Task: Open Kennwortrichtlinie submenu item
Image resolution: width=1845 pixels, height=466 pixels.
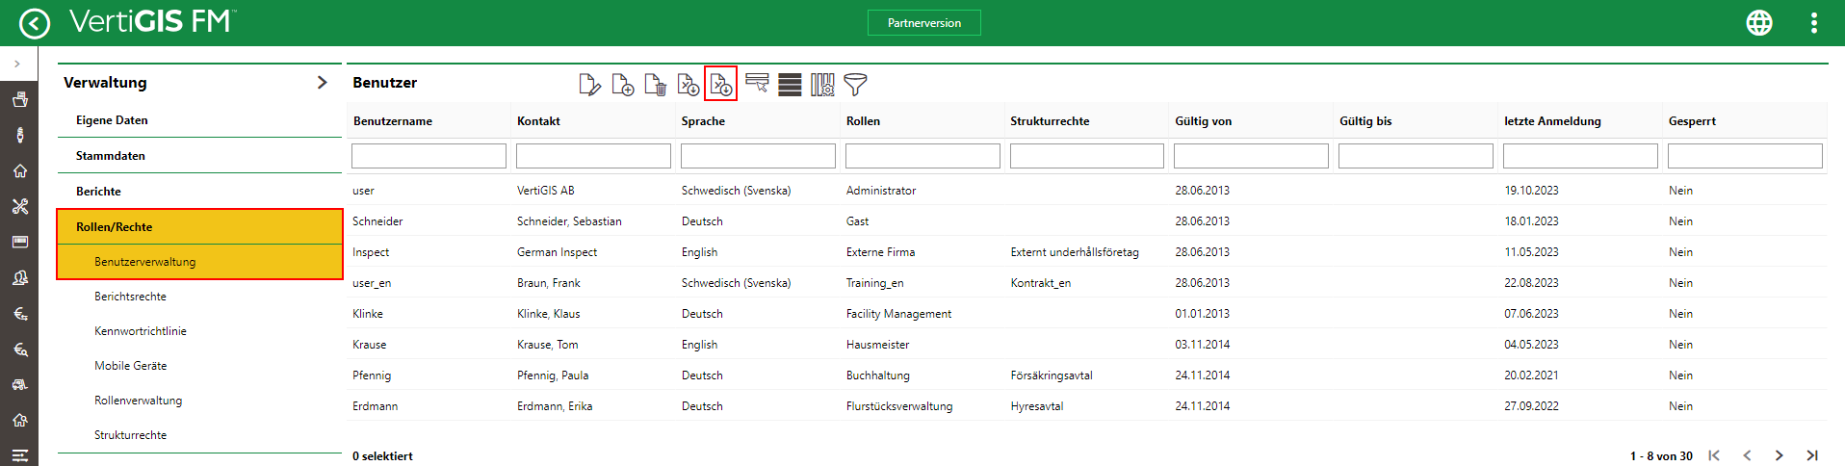Action: [x=141, y=331]
